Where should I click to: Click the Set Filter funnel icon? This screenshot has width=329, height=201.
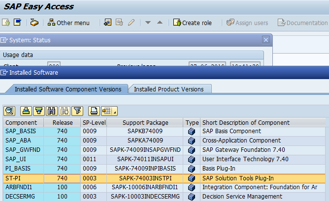click(77, 111)
